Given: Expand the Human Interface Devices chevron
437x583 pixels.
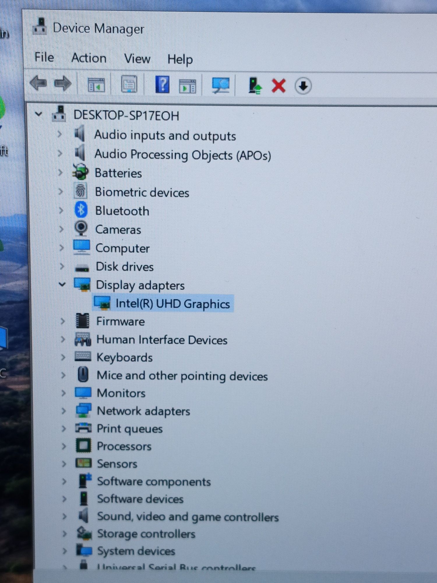Looking at the screenshot, I should pyautogui.click(x=63, y=339).
